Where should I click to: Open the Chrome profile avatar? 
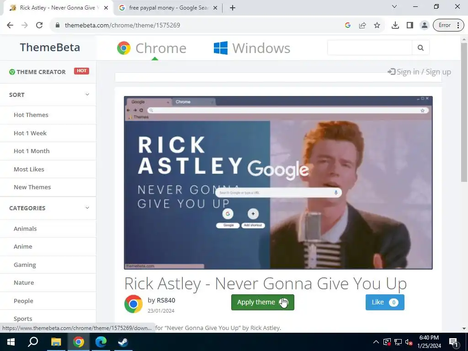(x=424, y=25)
